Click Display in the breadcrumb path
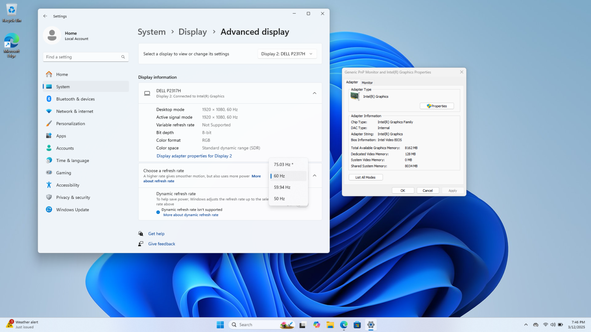This screenshot has height=332, width=591. tap(192, 32)
